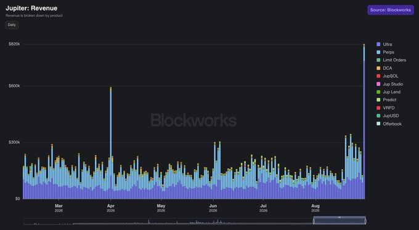The image size is (419, 230).
Task: Click the Aug 2026 axis label
Action: [x=315, y=208]
